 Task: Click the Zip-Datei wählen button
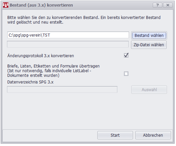pyautogui.click(x=149, y=45)
